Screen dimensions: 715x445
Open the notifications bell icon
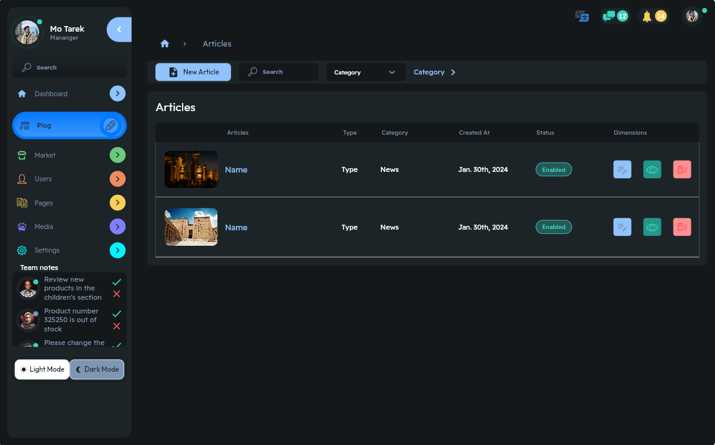tap(647, 16)
